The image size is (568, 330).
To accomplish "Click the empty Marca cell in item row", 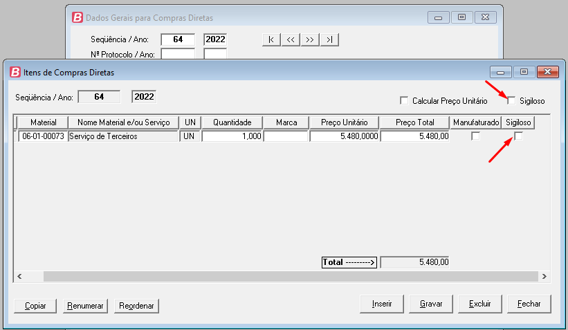I will tap(286, 136).
